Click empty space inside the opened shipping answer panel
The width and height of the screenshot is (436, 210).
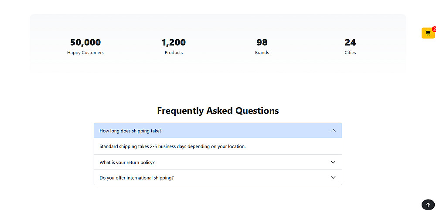point(296,146)
